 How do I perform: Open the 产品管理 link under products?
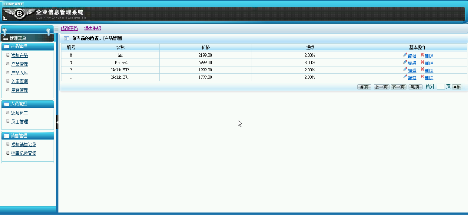click(x=19, y=64)
